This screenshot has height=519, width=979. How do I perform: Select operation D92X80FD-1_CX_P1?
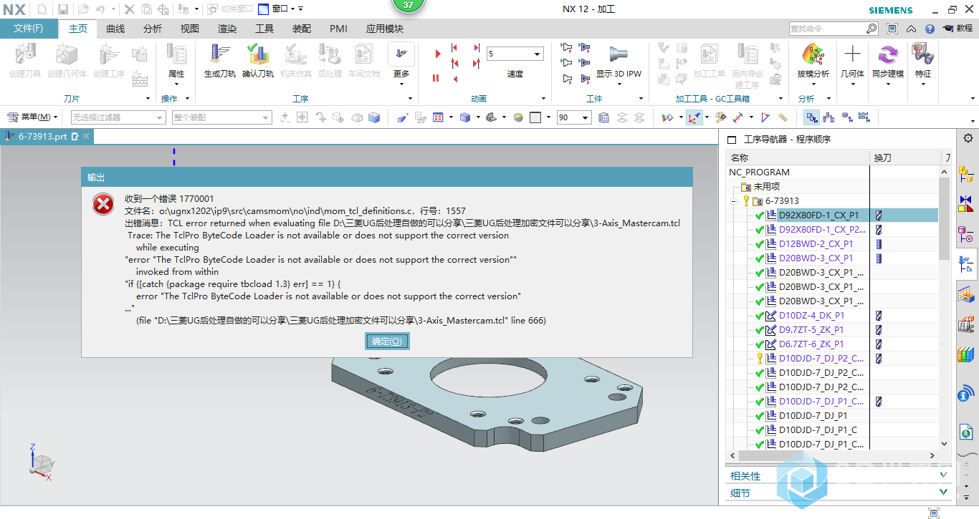(x=818, y=215)
